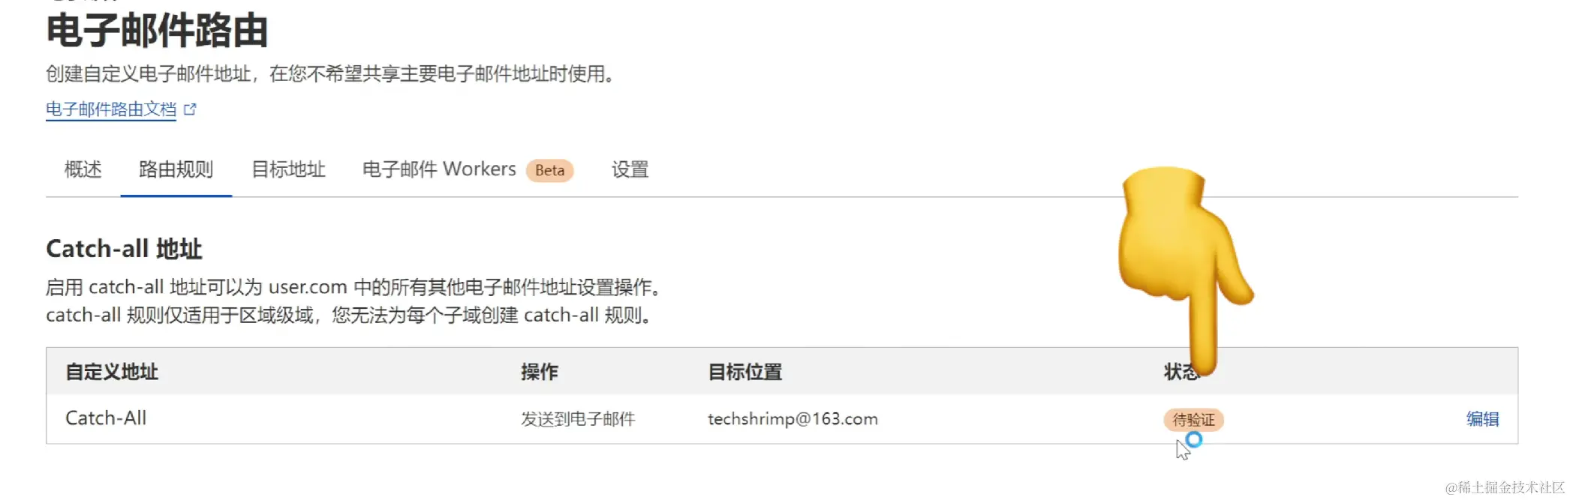Click the external link icon beside 电子邮件路由文档
This screenshot has height=500, width=1570.
190,109
